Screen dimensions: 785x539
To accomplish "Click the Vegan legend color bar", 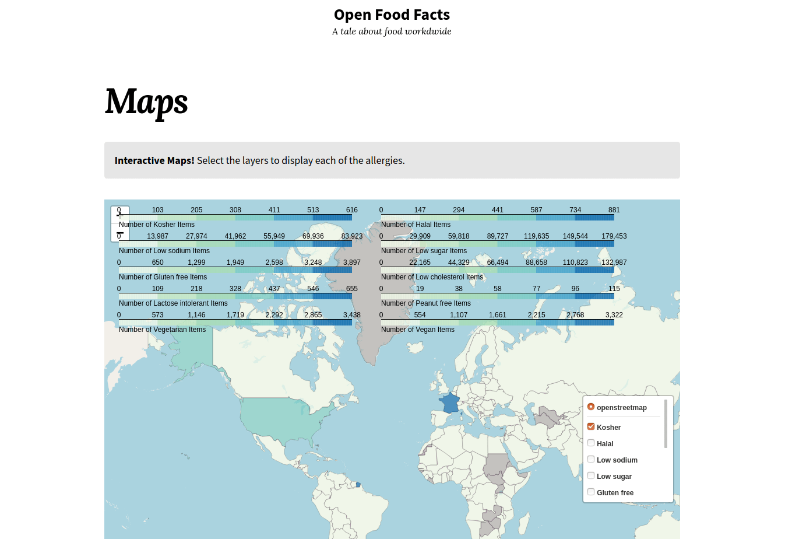I will click(x=498, y=323).
